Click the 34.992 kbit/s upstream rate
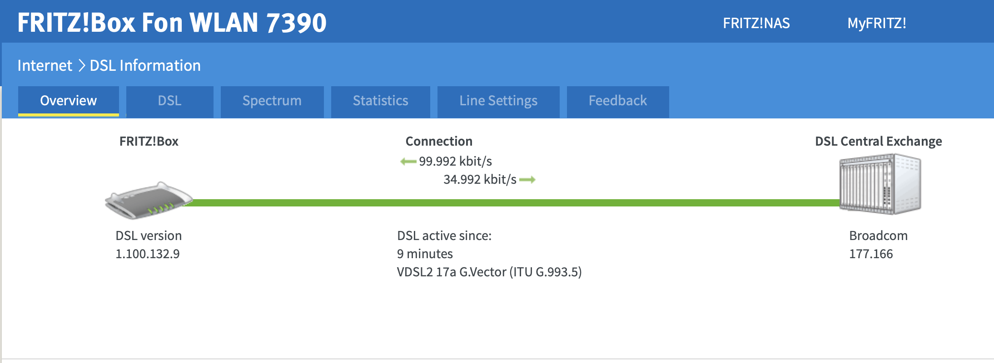Image resolution: width=994 pixels, height=363 pixels. click(x=480, y=180)
